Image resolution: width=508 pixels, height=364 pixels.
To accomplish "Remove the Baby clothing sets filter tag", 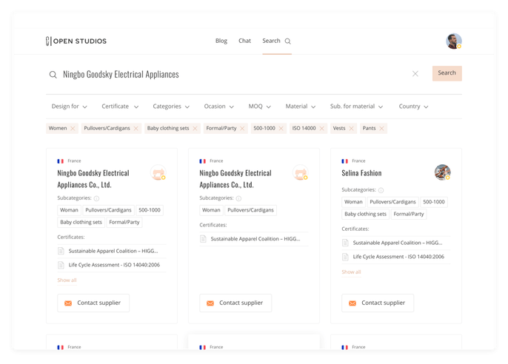I will [195, 129].
